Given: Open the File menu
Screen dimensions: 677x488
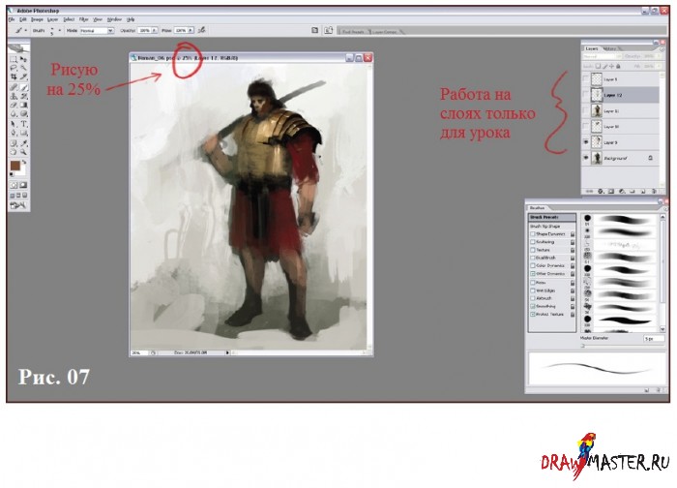Looking at the screenshot, I should tap(12, 19).
